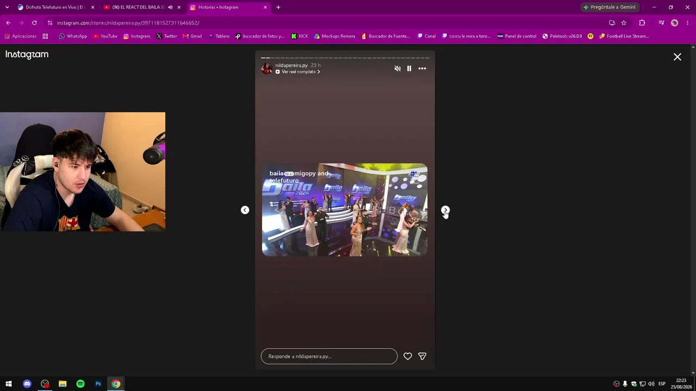The width and height of the screenshot is (696, 391).
Task: Close the Instagram story viewer
Action: (x=678, y=57)
